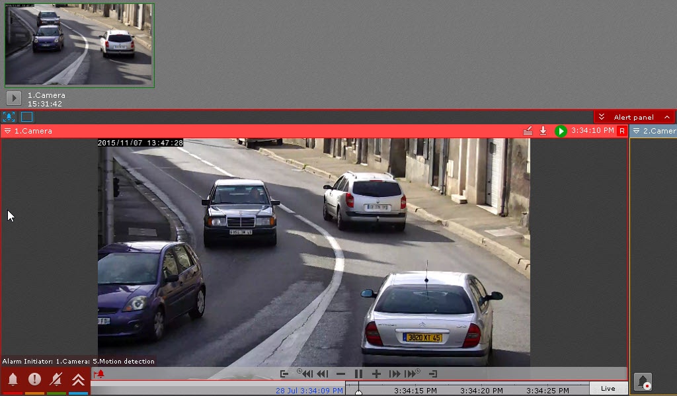Toggle the face-focus layout icon above camera
The height and width of the screenshot is (396, 677).
[x=9, y=117]
